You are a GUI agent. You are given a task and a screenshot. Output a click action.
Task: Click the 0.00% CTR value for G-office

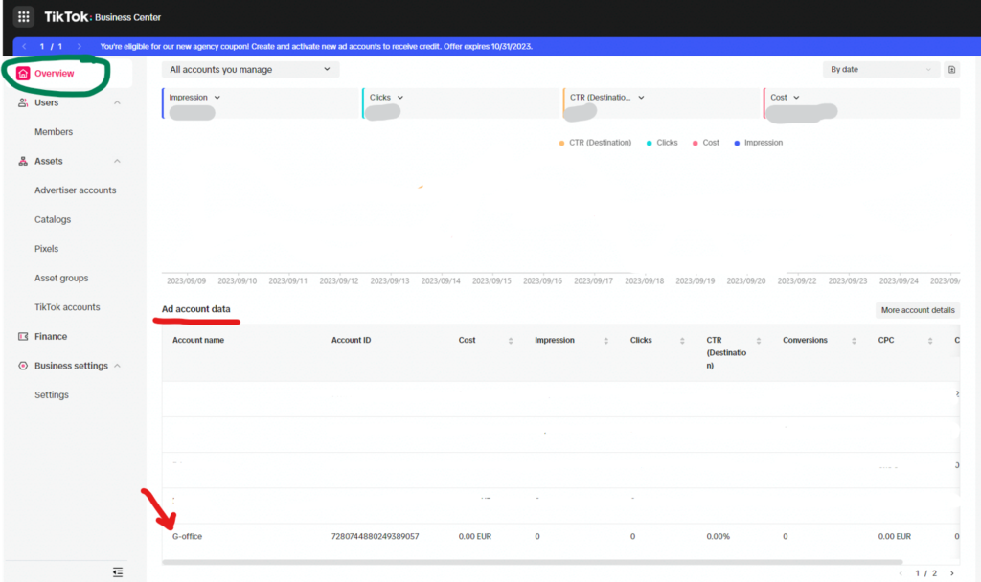(x=719, y=536)
